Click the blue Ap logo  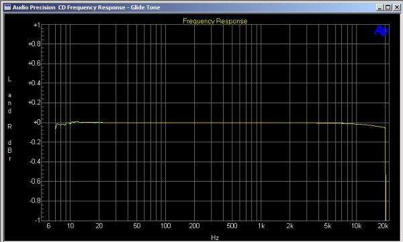click(381, 31)
